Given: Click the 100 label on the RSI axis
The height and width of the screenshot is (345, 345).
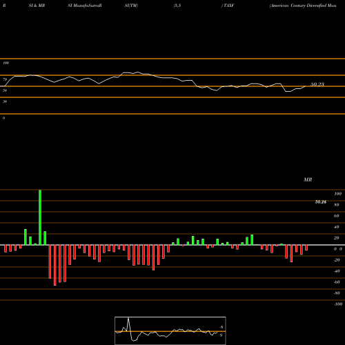Looking at the screenshot, I should [x=6, y=63].
